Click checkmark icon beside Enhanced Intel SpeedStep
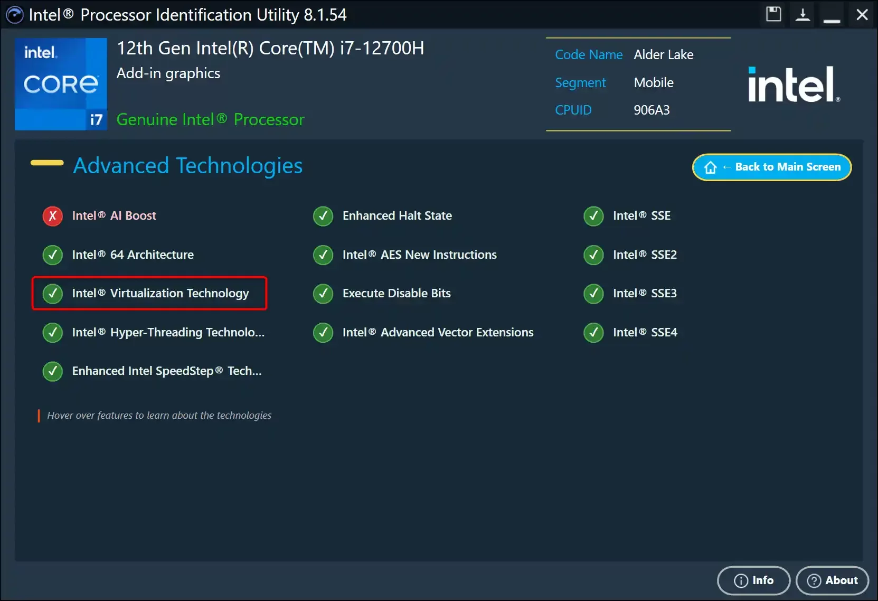The height and width of the screenshot is (601, 878). point(53,371)
